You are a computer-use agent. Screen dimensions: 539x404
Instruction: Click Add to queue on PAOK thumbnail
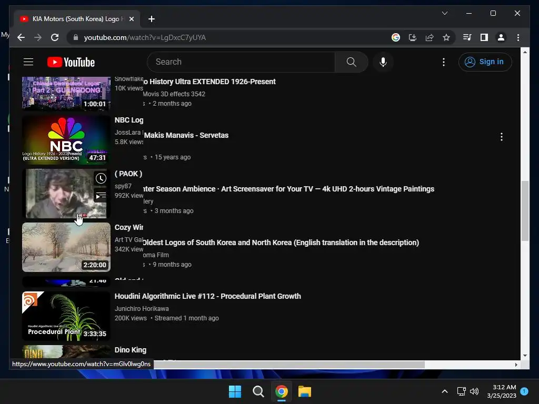pos(101,196)
